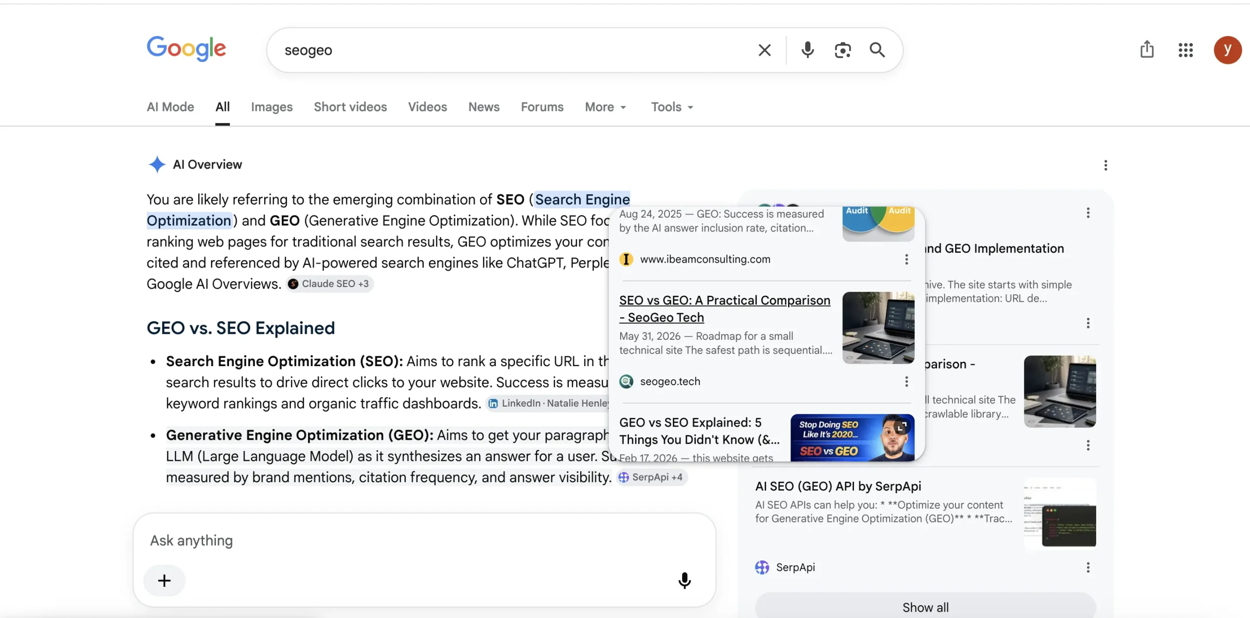The width and height of the screenshot is (1250, 618).
Task: Switch to the News tab
Action: (483, 107)
